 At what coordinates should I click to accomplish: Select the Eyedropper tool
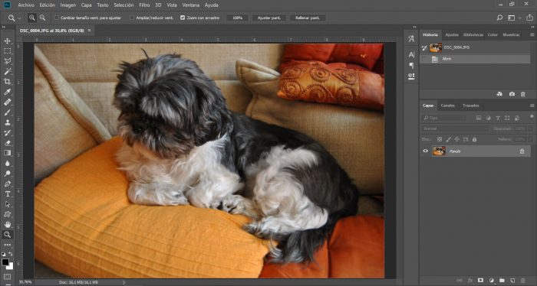[x=7, y=92]
